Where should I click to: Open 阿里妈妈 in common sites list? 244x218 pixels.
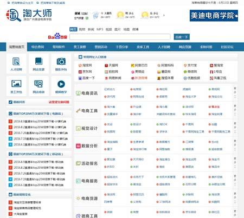[x=165, y=65]
